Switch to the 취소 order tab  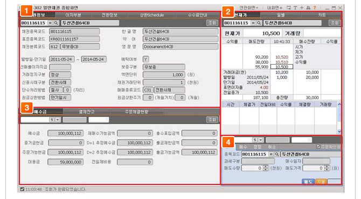point(272,147)
